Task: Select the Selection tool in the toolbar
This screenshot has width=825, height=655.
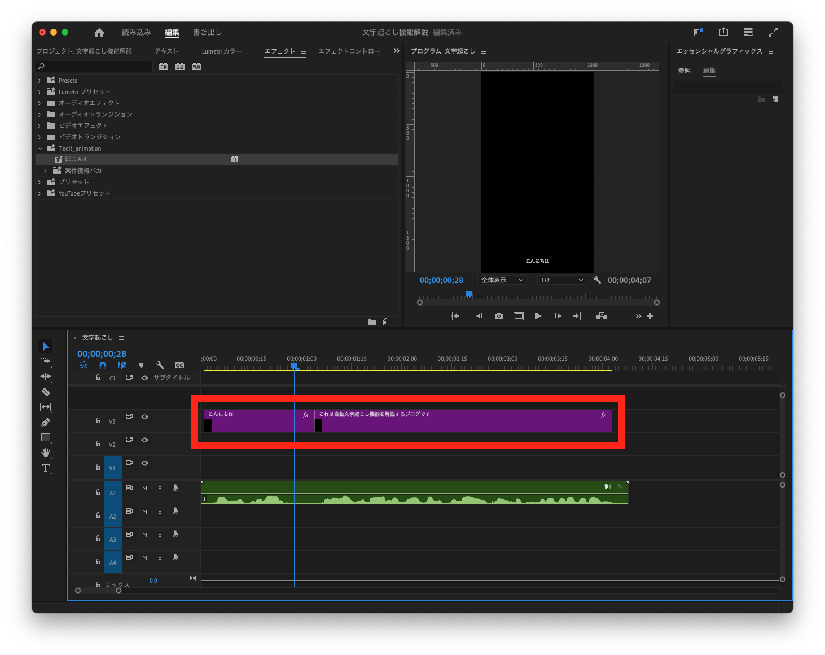Action: (46, 346)
